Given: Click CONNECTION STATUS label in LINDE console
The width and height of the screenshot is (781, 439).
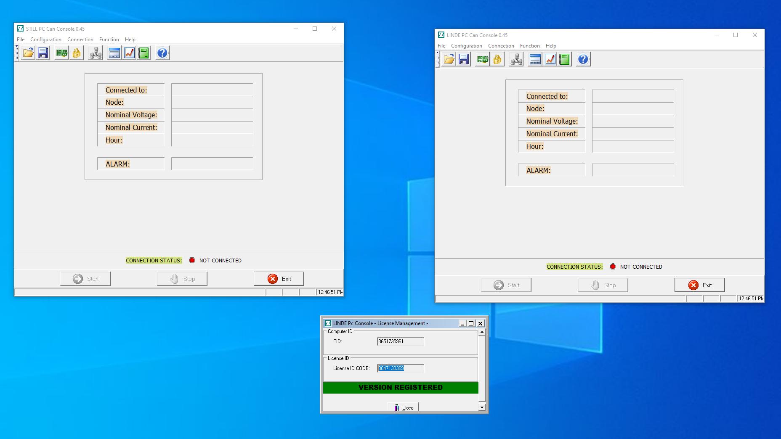Looking at the screenshot, I should tap(574, 267).
